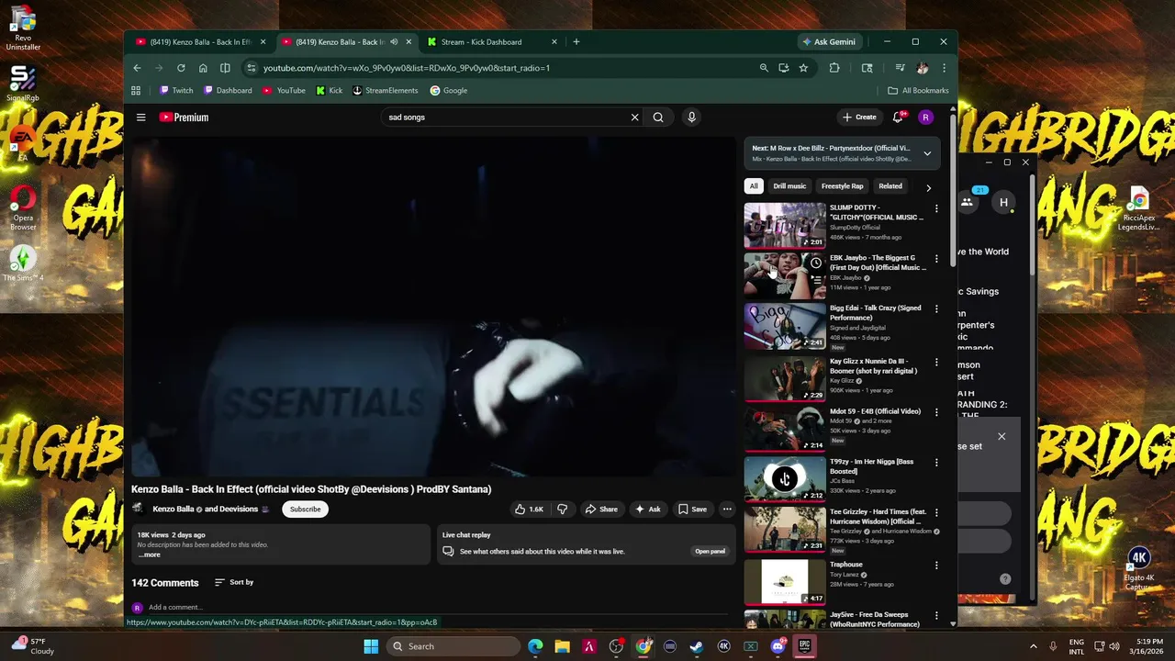Dislike the Kenzo Balla video
1175x661 pixels.
563,510
